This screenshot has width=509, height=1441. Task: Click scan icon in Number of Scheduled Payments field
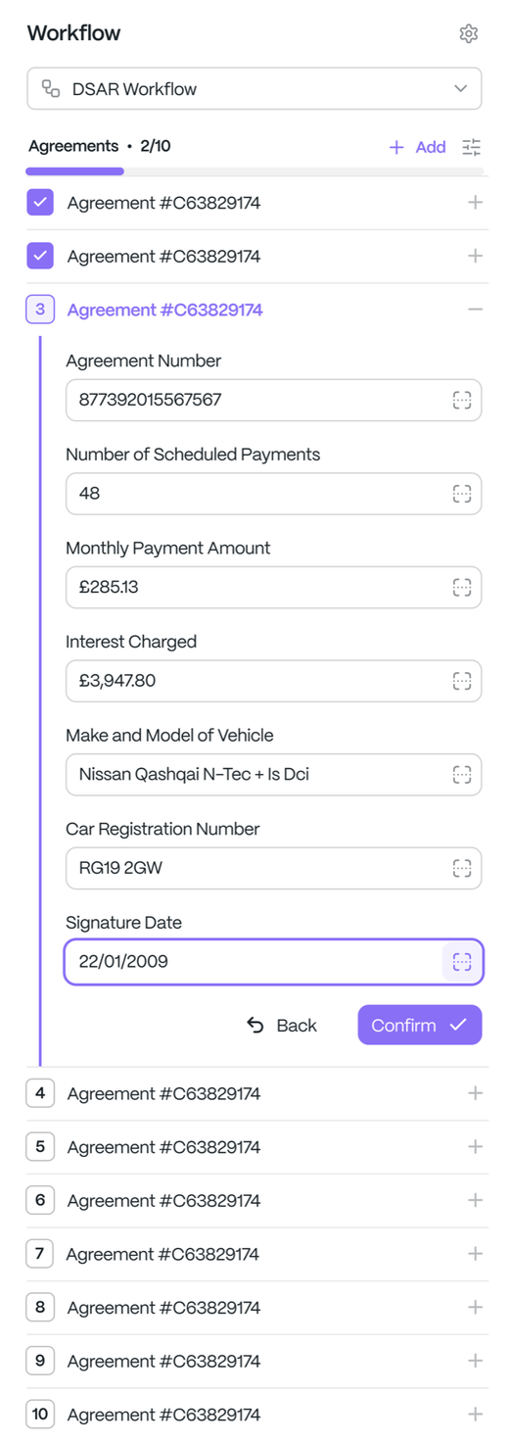click(462, 493)
